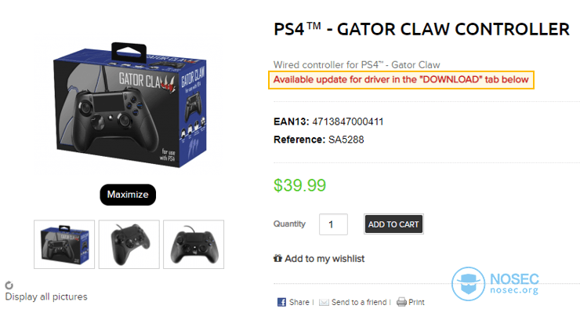Click the Quantity input field
Screen dimensions: 580x320
pyautogui.click(x=333, y=224)
